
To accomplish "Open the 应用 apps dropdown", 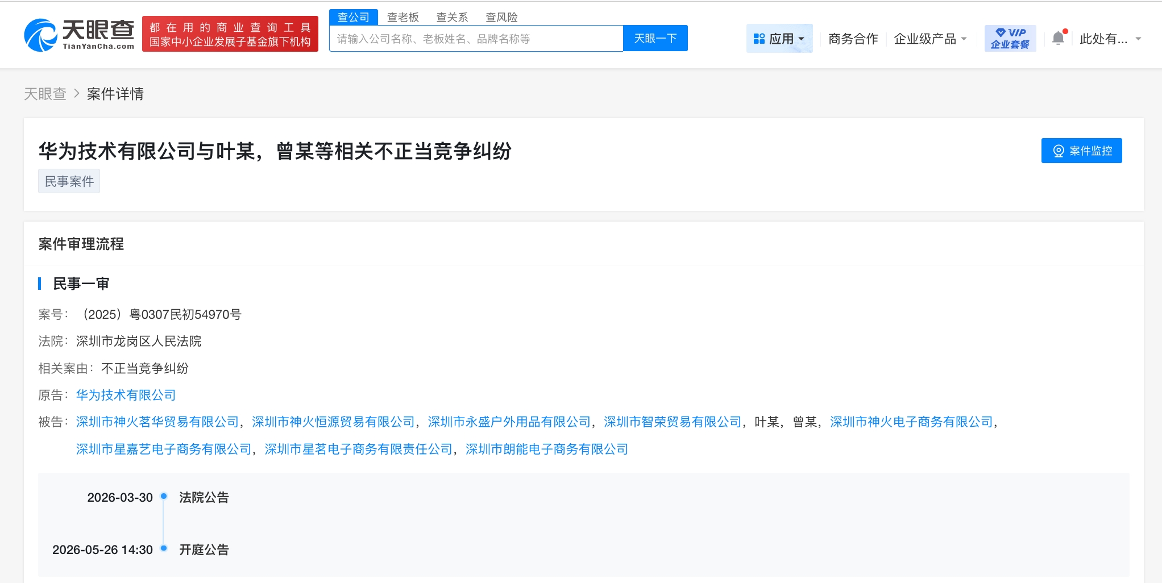I will click(x=779, y=39).
